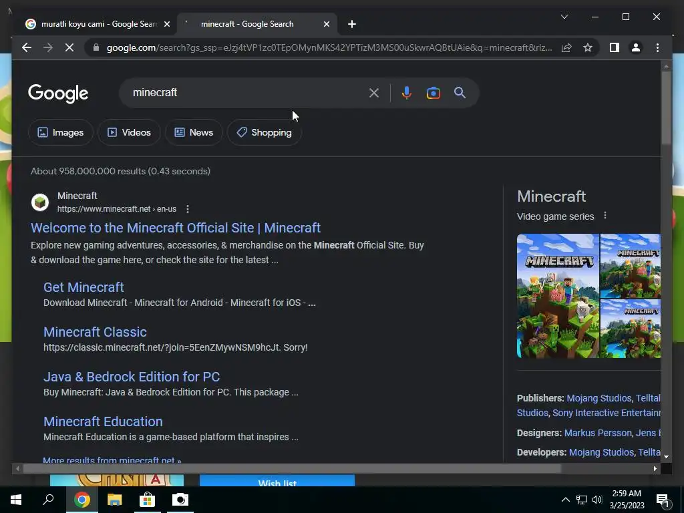This screenshot has height=513, width=684.
Task: Click the magnifier search button
Action: click(x=460, y=92)
